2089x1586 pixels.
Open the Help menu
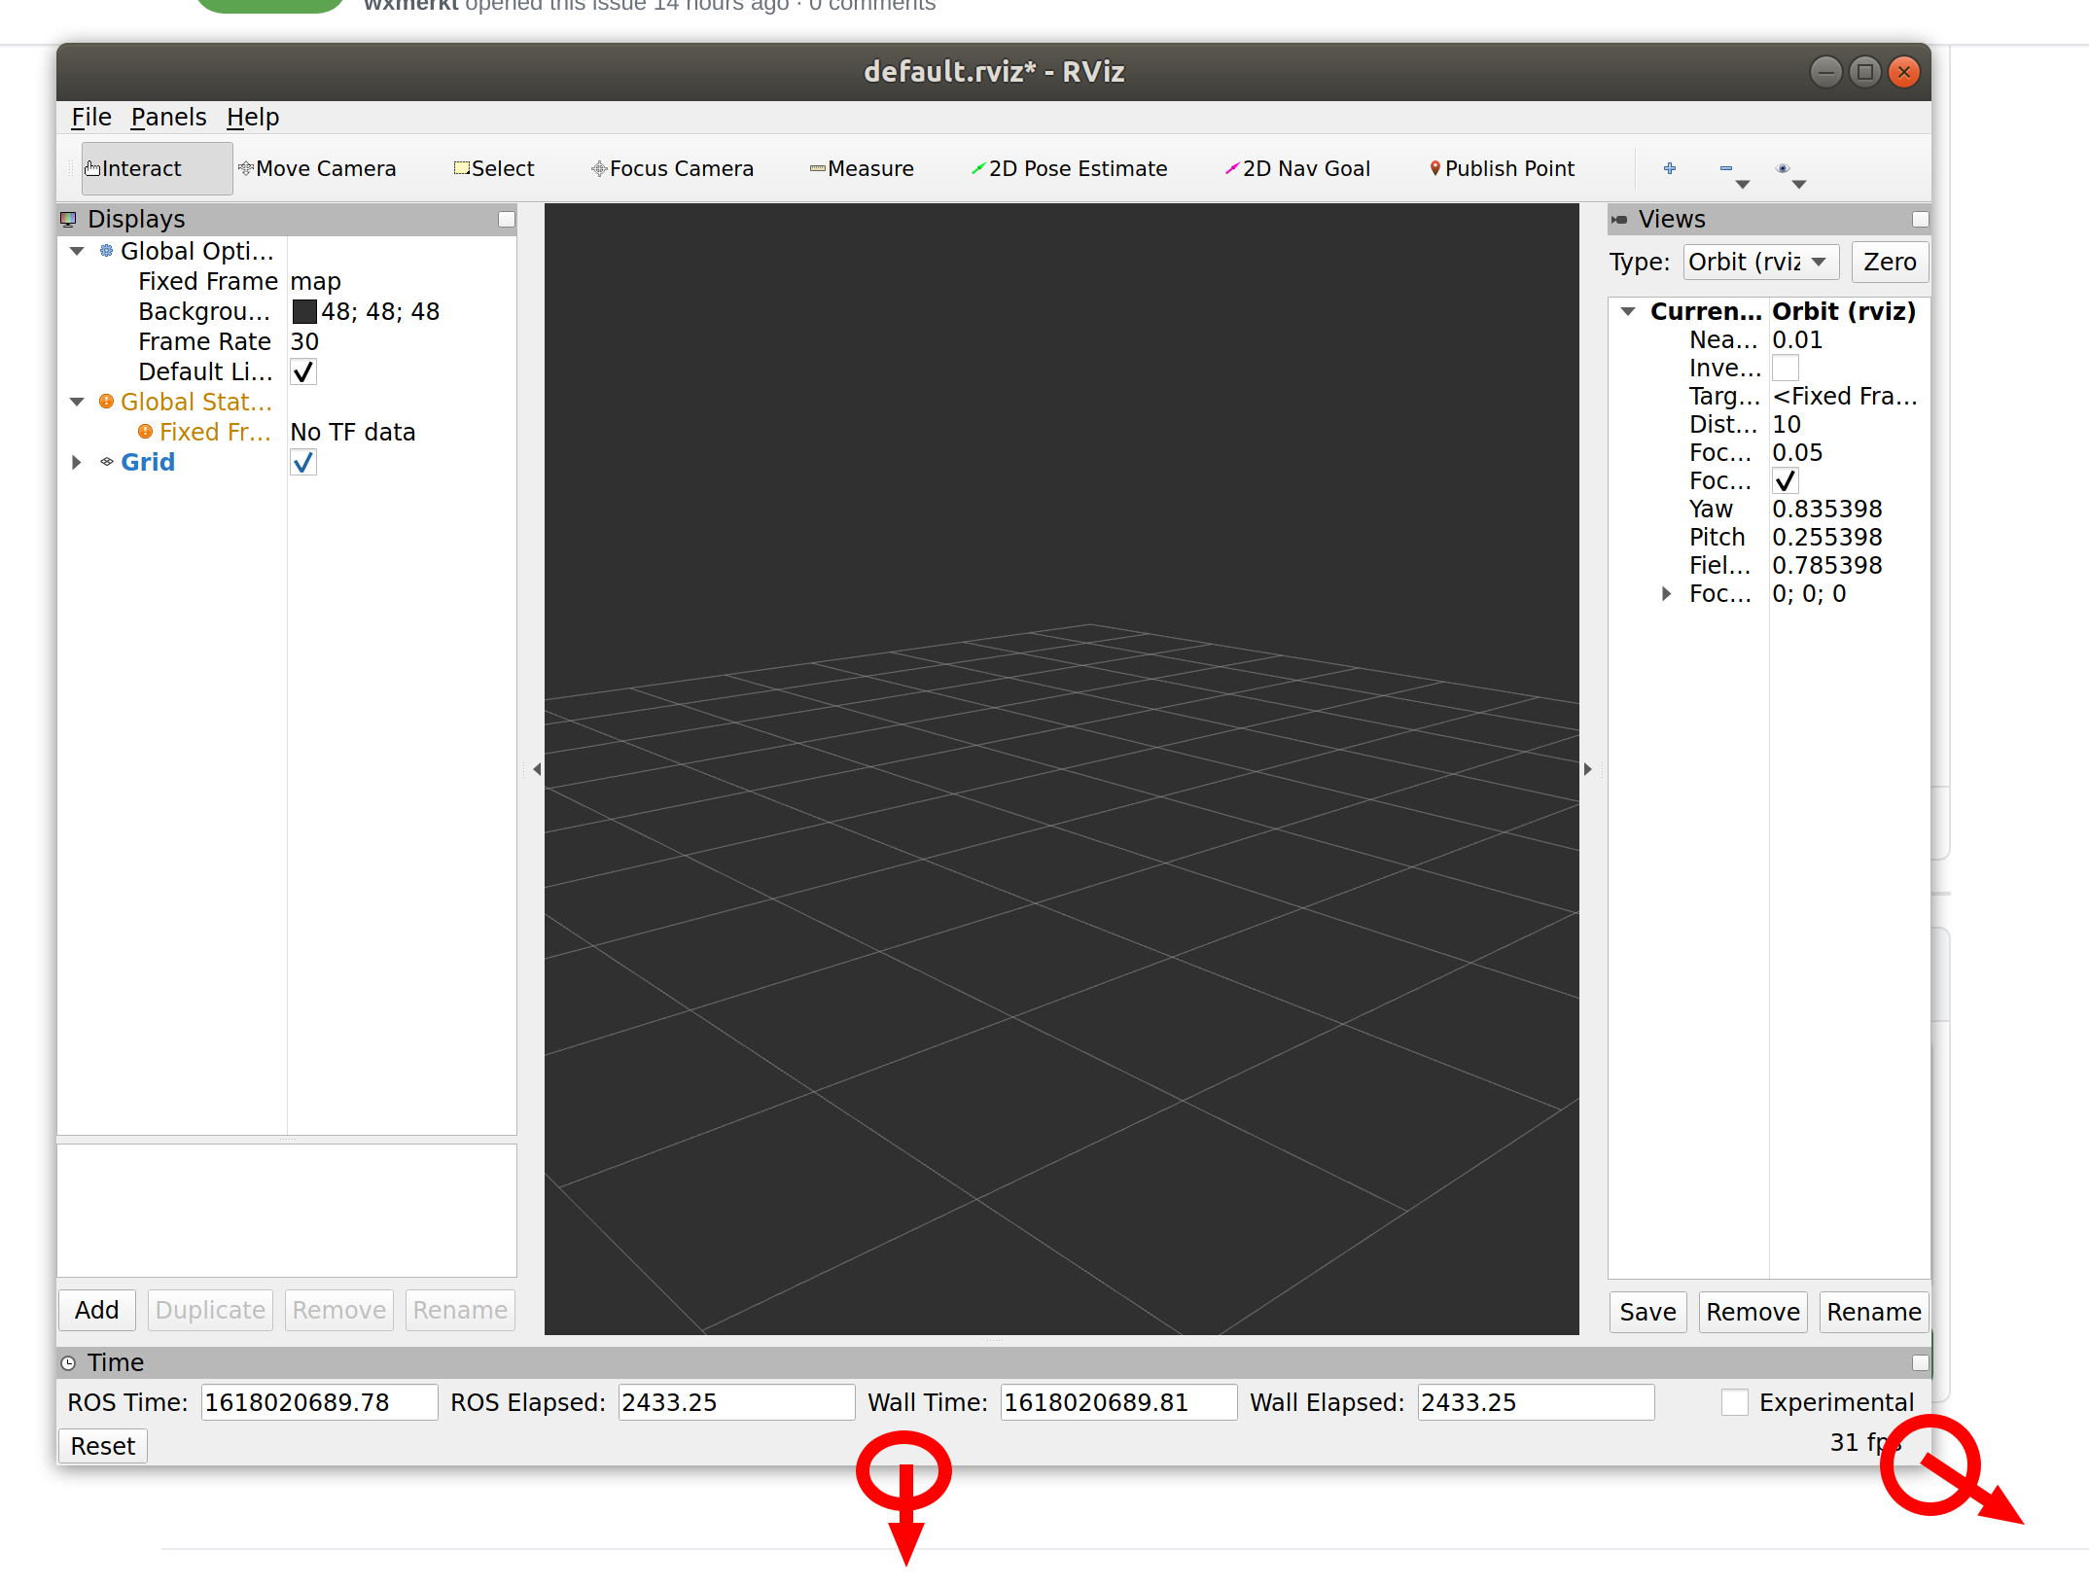point(253,117)
